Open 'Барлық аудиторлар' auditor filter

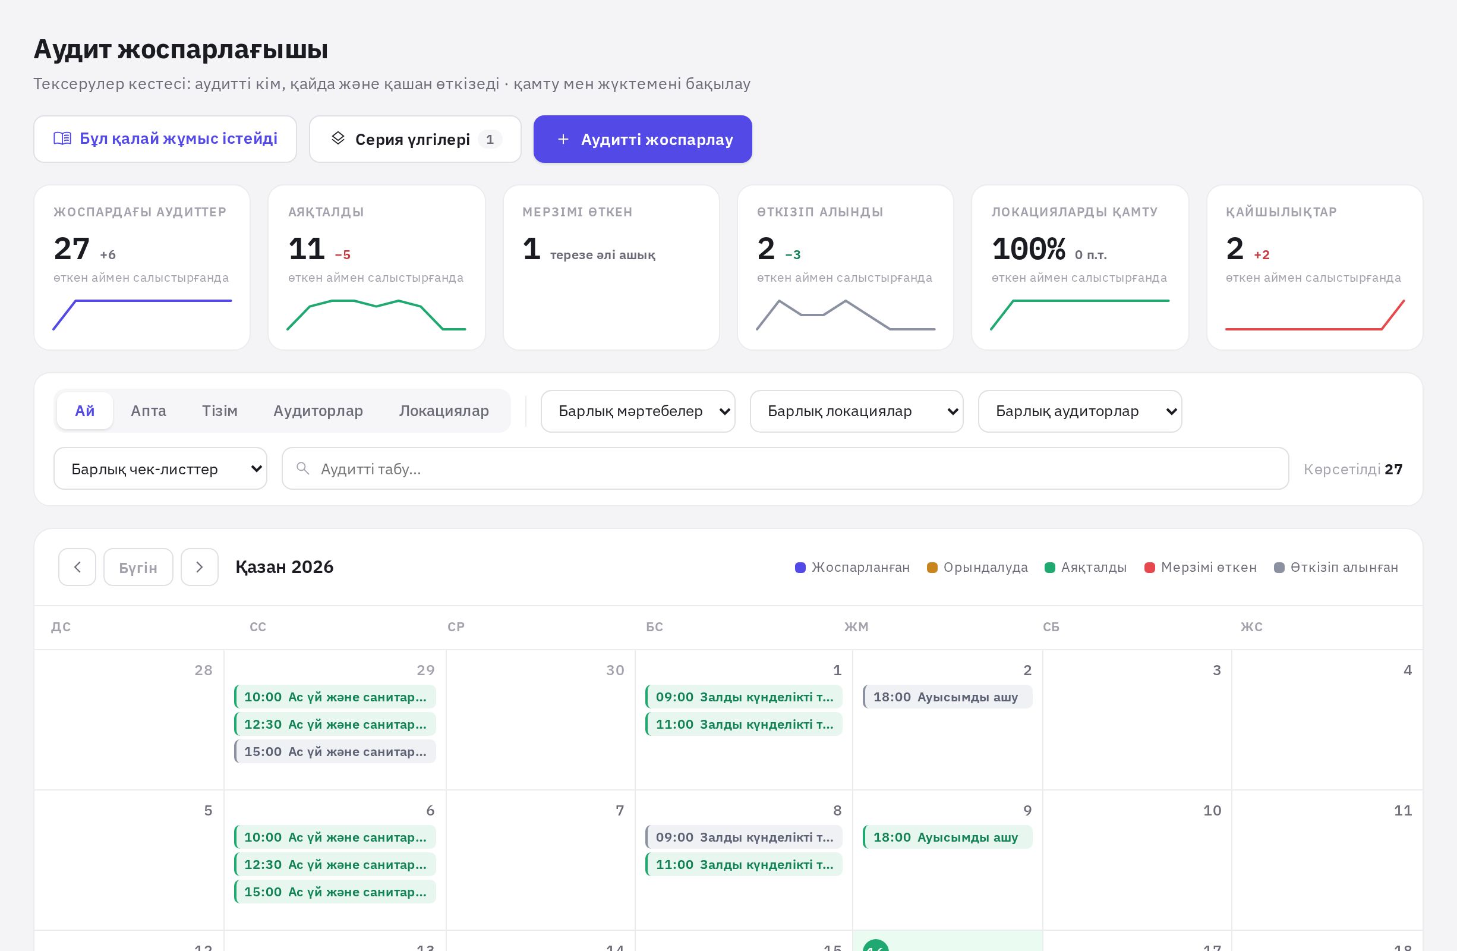1080,411
